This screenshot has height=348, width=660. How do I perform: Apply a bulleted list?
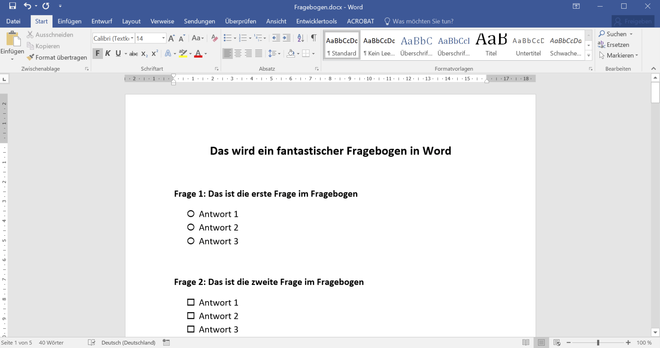pos(227,38)
